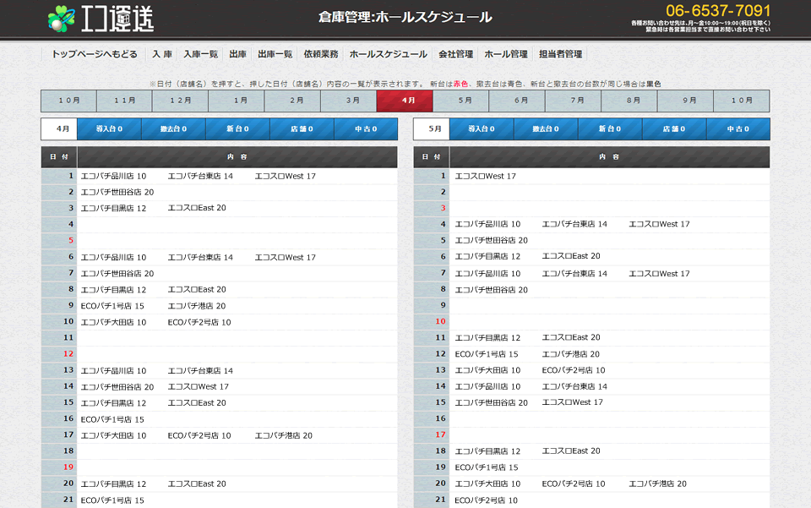Click the red date 12 in April
The width and height of the screenshot is (811, 508).
pyautogui.click(x=68, y=354)
